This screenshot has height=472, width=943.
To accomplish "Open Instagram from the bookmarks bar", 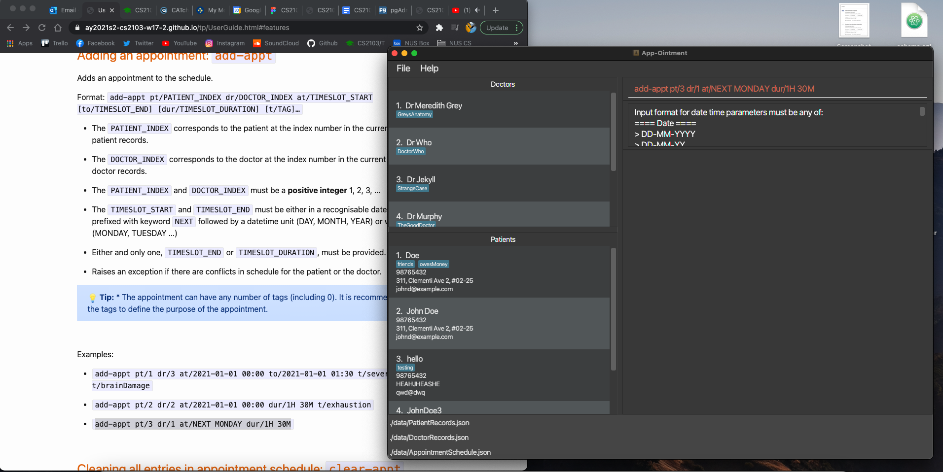I will (x=225, y=43).
